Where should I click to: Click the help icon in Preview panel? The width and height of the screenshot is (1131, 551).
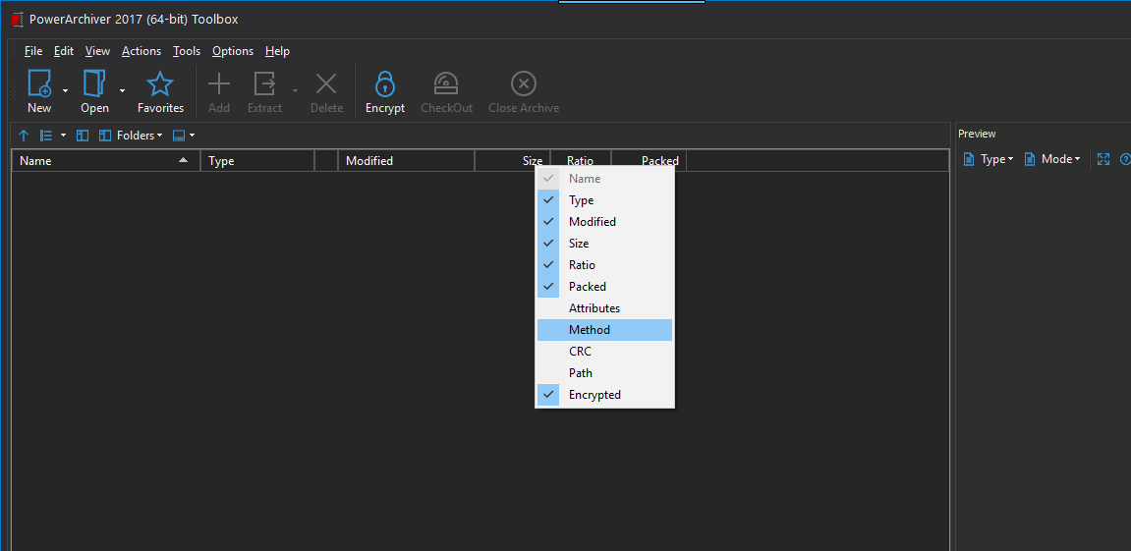click(x=1124, y=159)
